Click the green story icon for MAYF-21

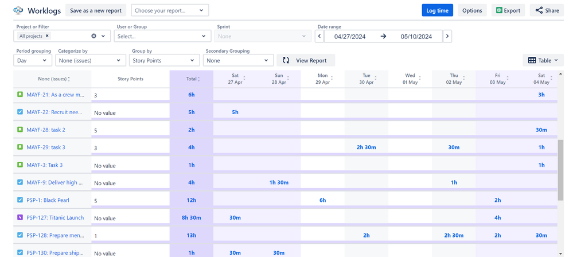coord(20,94)
